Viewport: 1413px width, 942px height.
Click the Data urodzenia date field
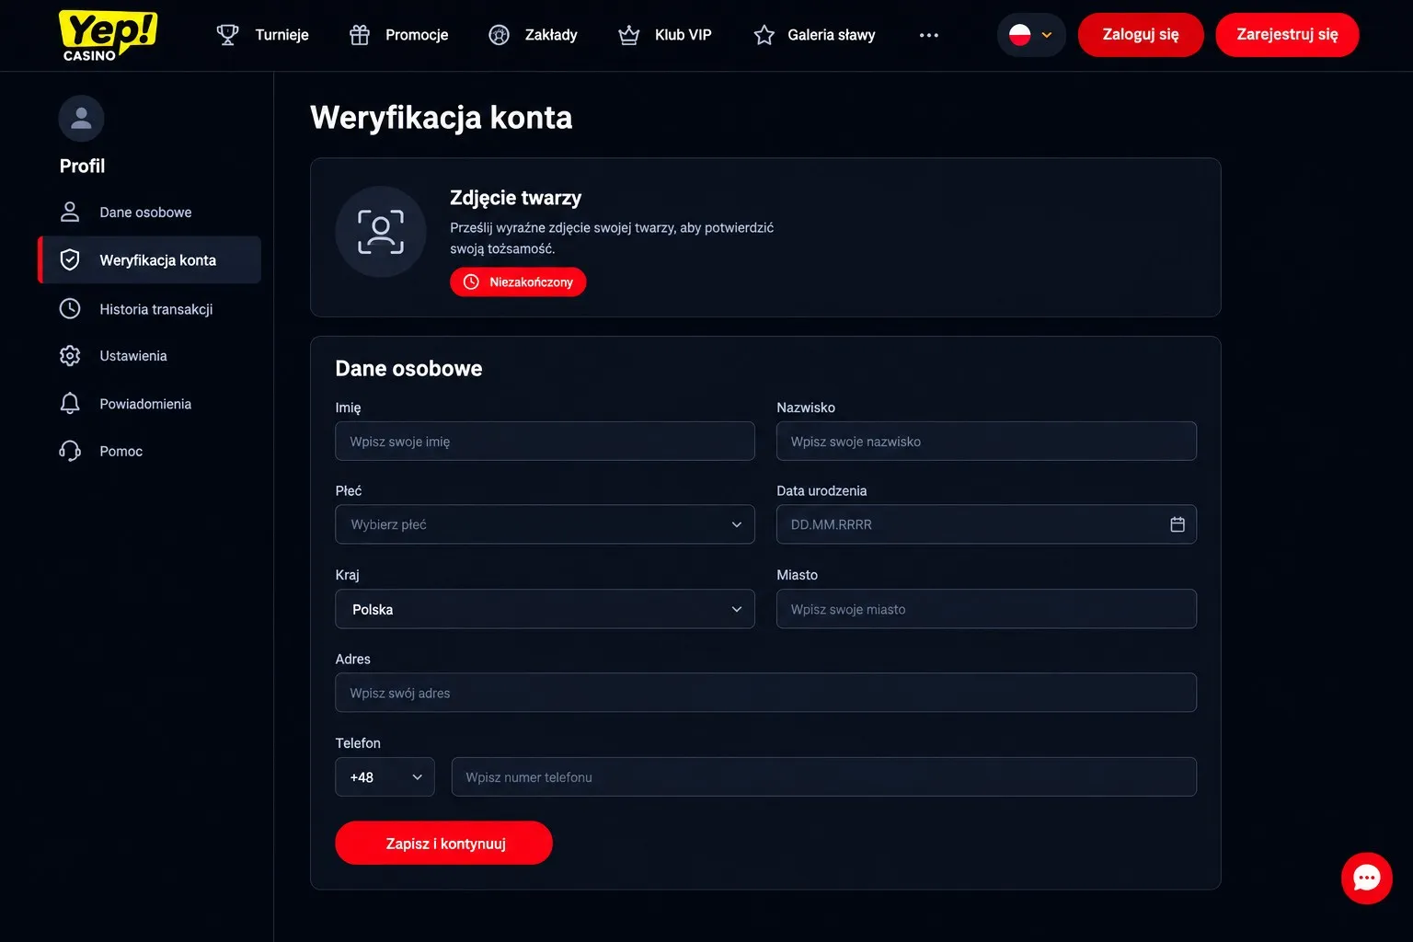986,524
